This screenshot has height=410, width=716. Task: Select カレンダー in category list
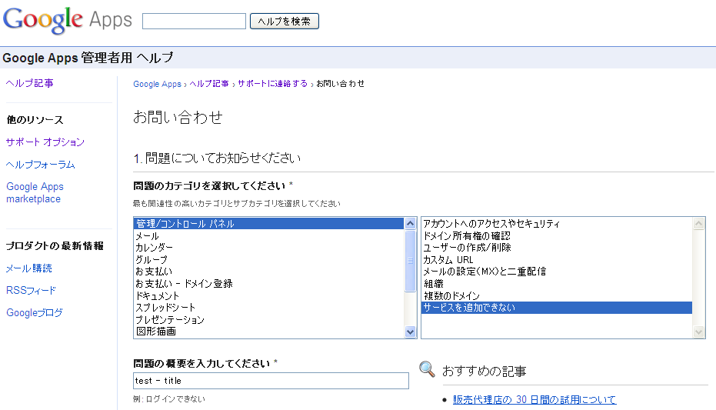[x=269, y=248]
